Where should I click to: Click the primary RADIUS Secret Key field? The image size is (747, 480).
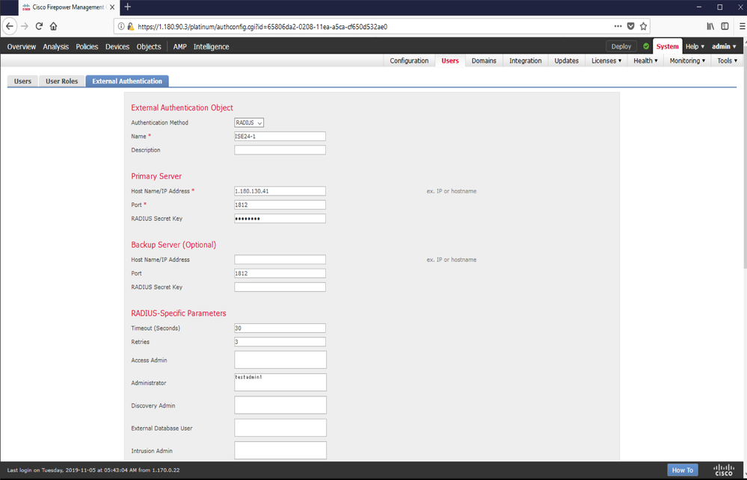point(280,219)
